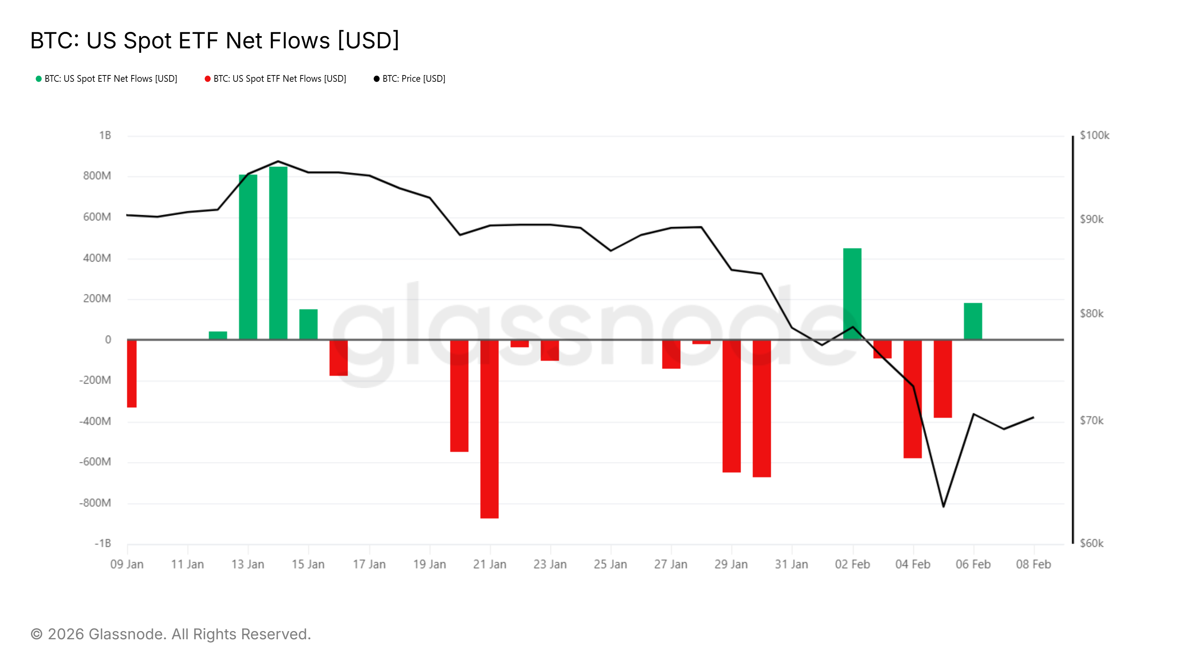Click the 08 Feb x-axis date label
Image resolution: width=1191 pixels, height=669 pixels.
point(1033,564)
